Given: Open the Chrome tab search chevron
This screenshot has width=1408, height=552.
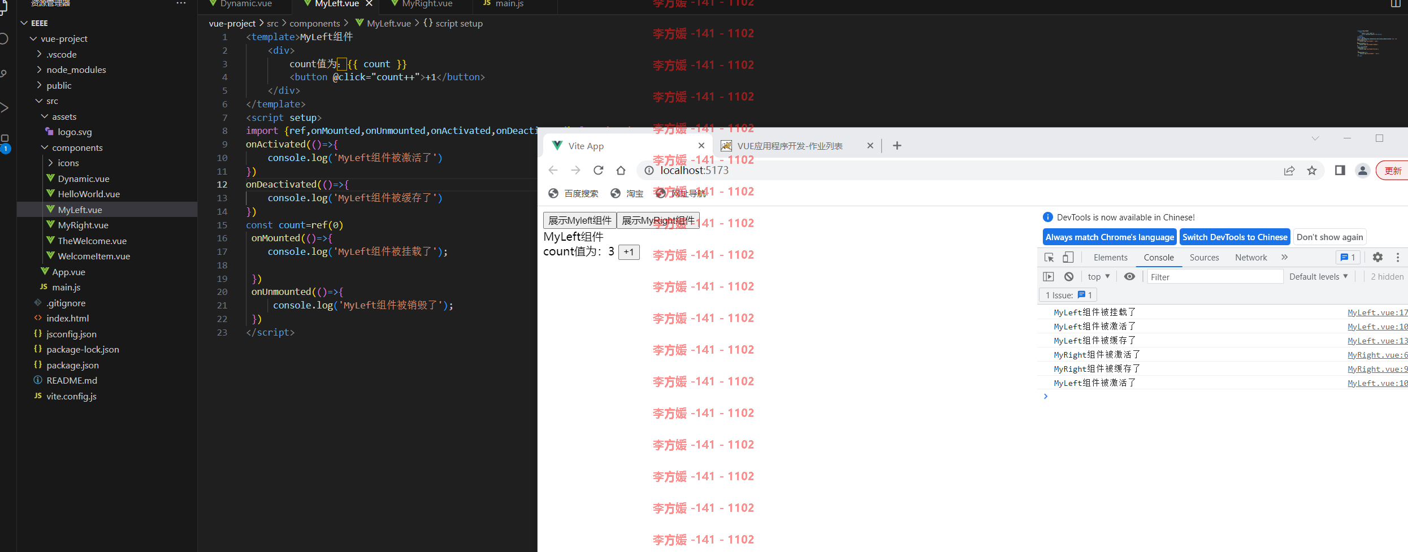Looking at the screenshot, I should 1315,138.
